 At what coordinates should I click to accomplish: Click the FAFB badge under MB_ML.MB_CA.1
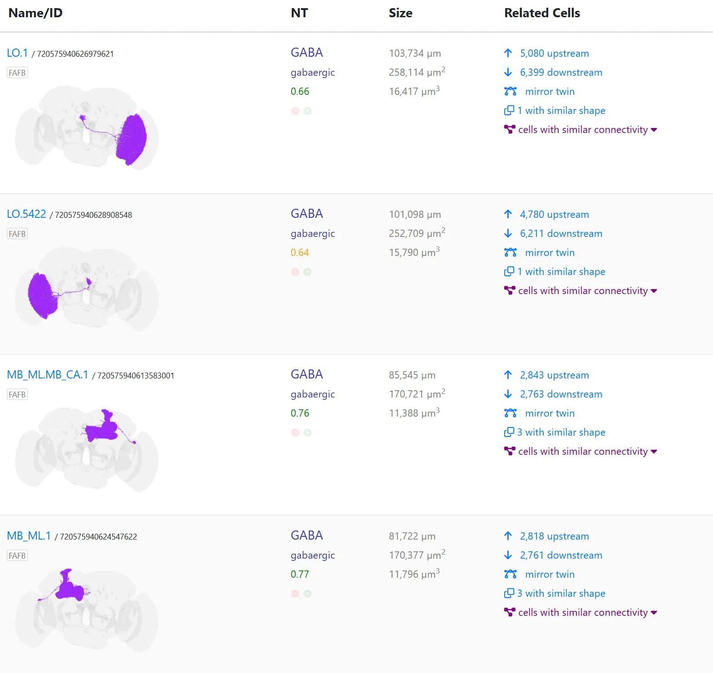point(17,394)
